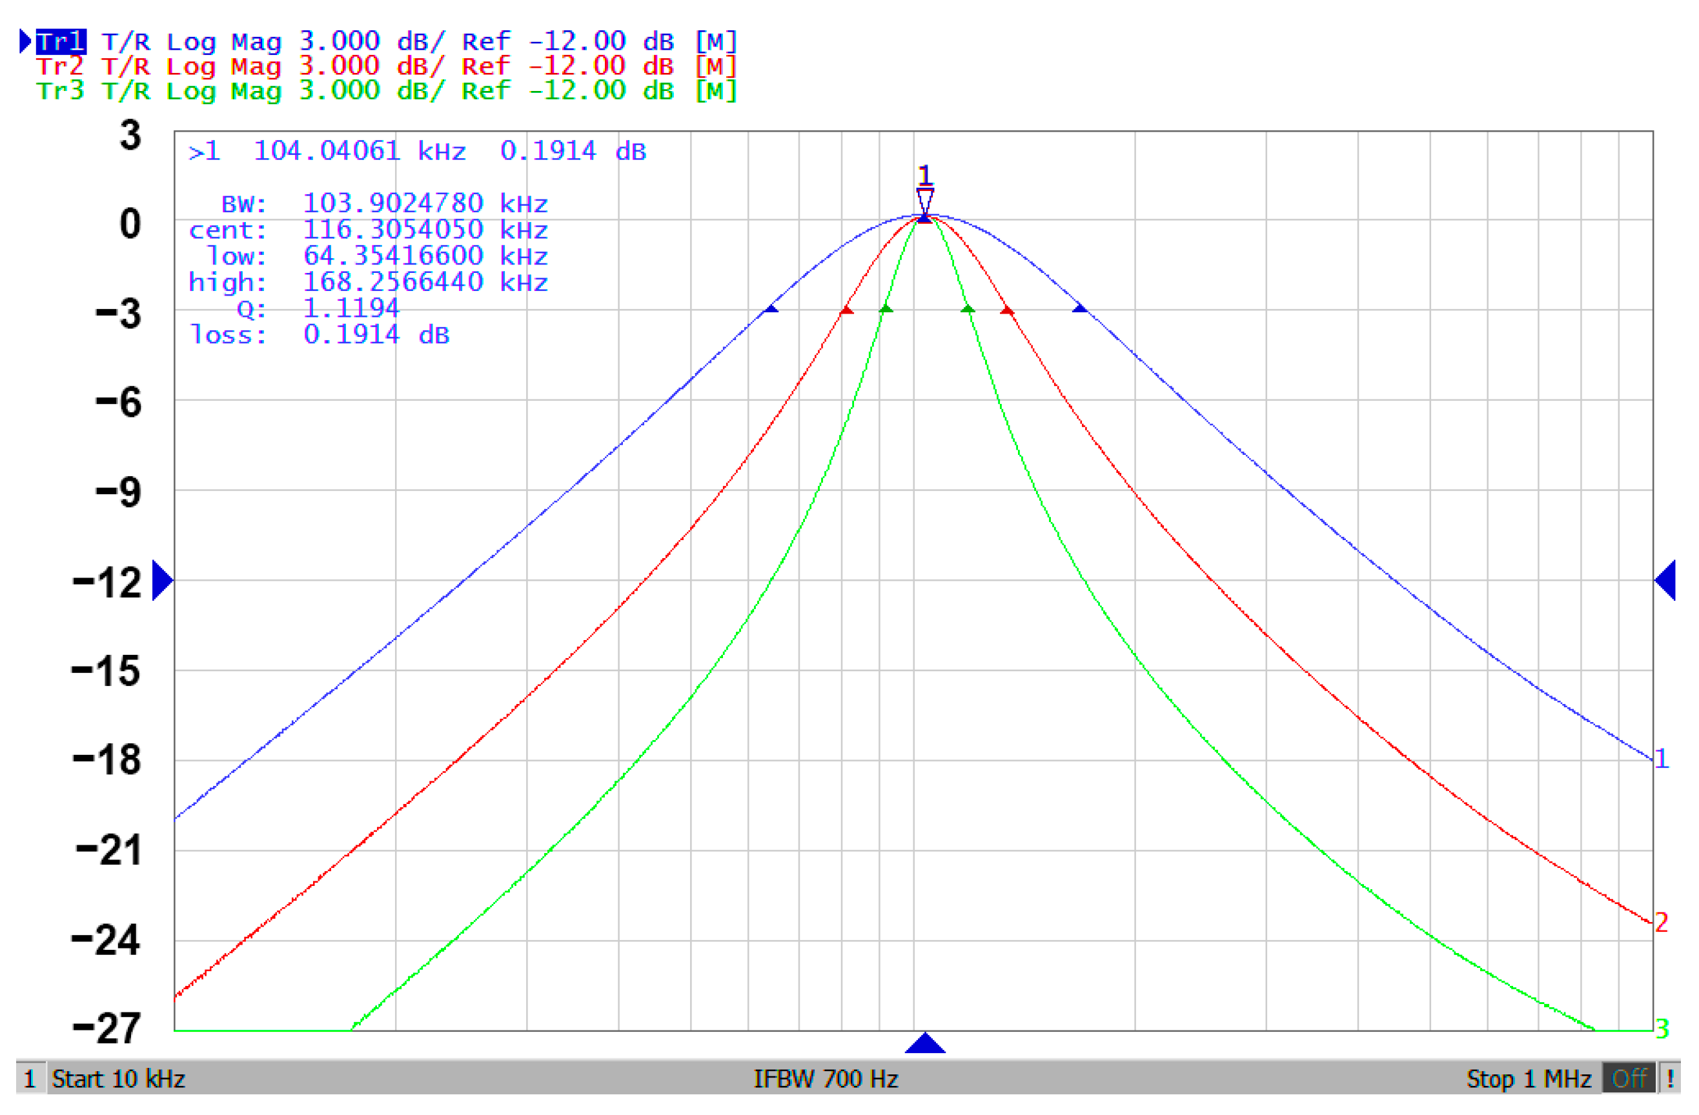Click the channel 1 indicator in status bar

30,1078
